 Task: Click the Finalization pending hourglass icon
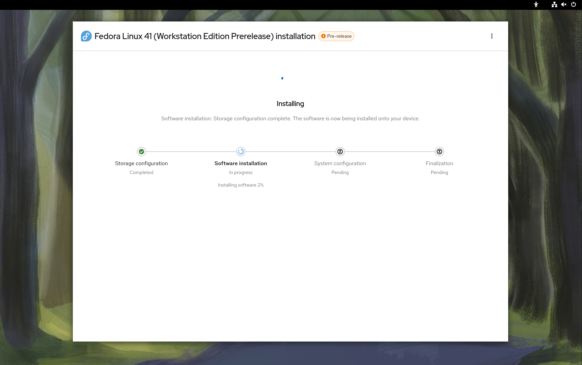439,152
